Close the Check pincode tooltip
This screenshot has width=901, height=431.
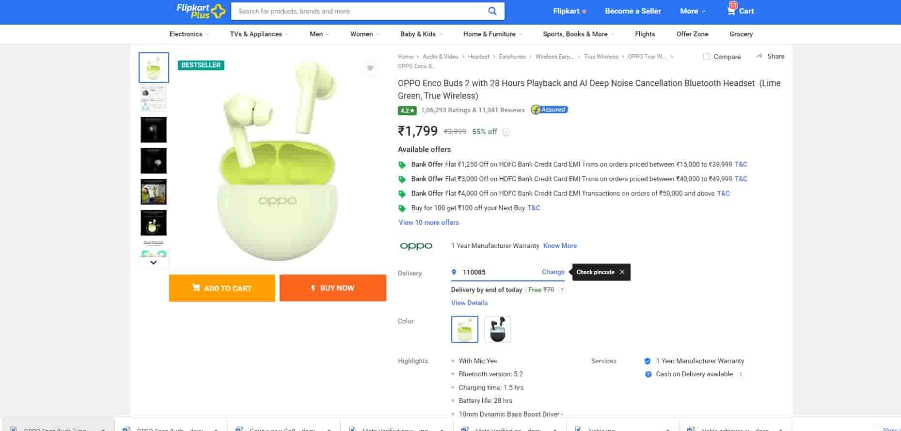622,272
